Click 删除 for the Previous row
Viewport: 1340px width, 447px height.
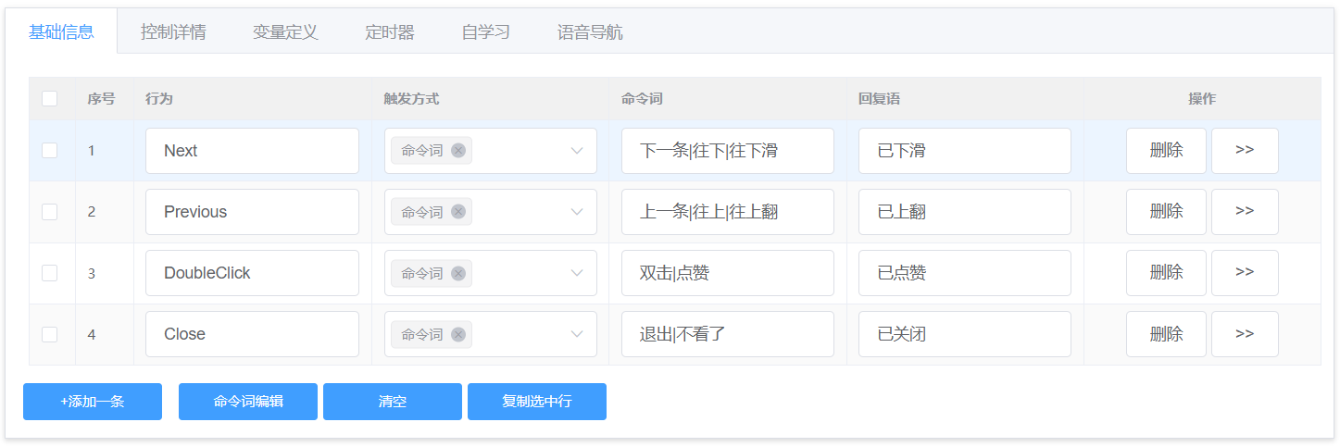pyautogui.click(x=1166, y=212)
